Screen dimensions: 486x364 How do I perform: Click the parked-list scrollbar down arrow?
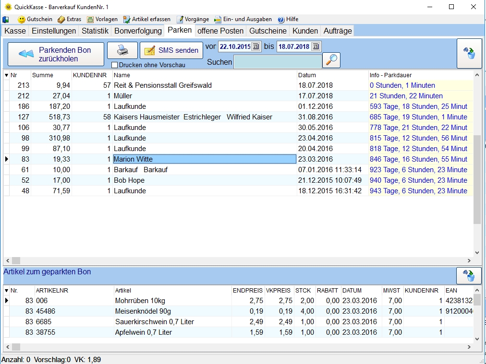(477, 253)
